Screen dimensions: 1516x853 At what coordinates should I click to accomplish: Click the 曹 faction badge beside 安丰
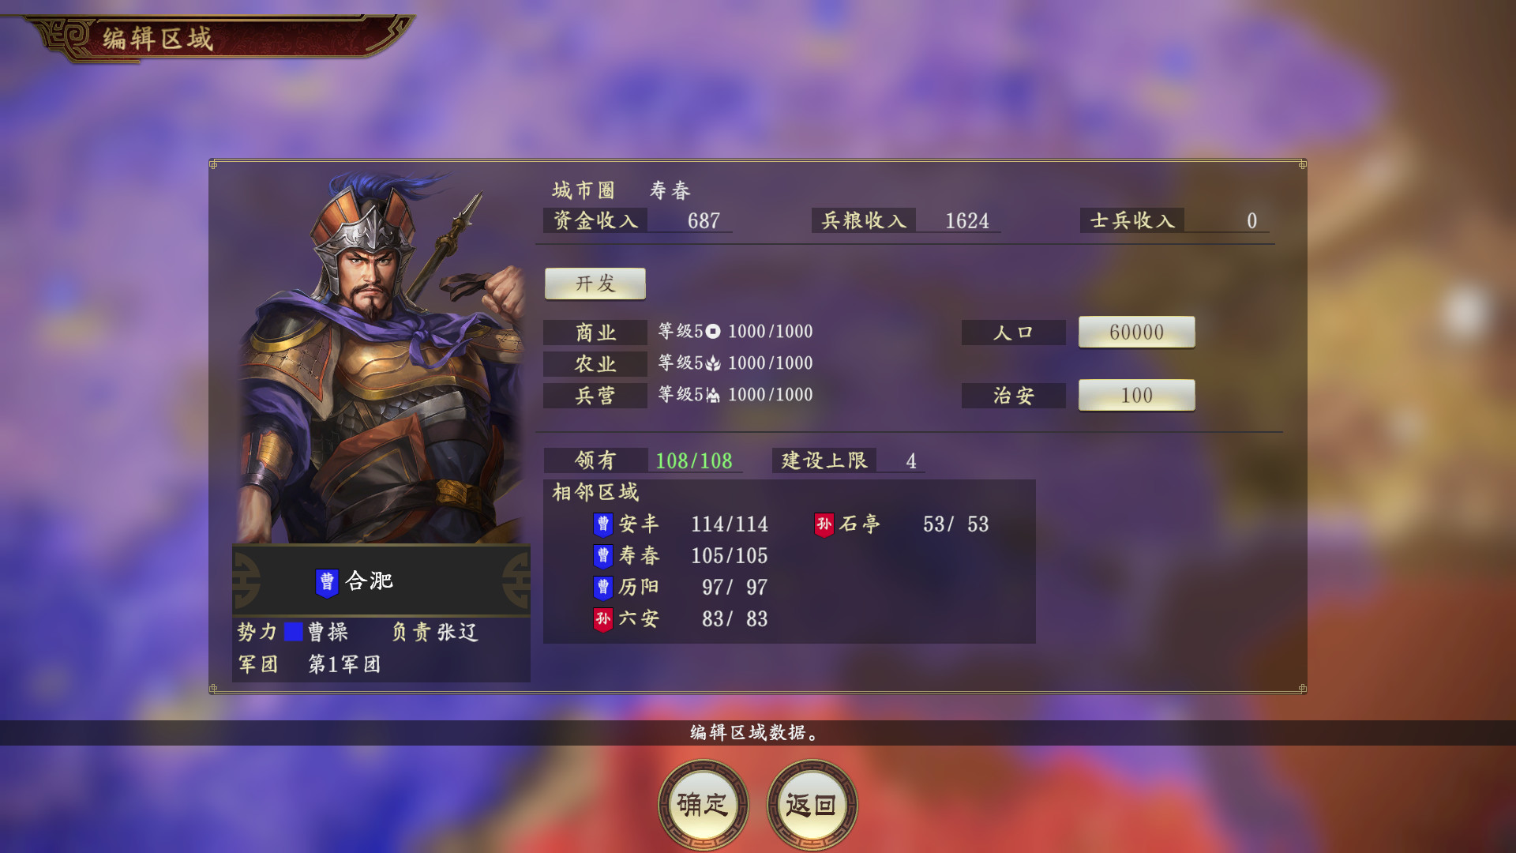tap(603, 524)
